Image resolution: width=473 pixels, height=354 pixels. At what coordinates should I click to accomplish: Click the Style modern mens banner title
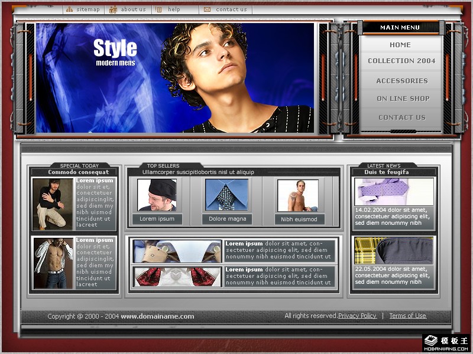tap(115, 52)
